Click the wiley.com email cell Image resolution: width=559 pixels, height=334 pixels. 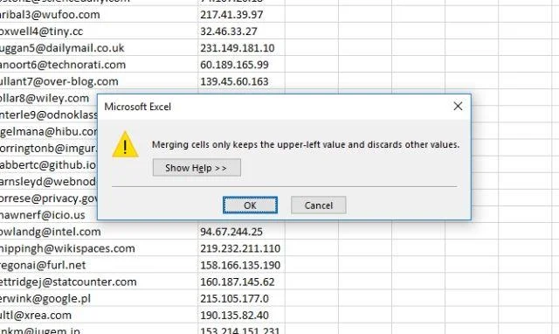(49, 98)
